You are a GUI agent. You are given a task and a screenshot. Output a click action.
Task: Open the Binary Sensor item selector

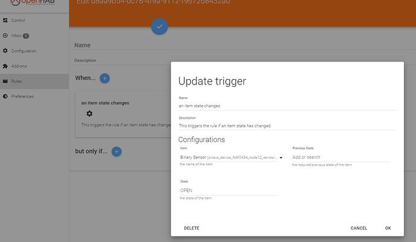coord(228,158)
